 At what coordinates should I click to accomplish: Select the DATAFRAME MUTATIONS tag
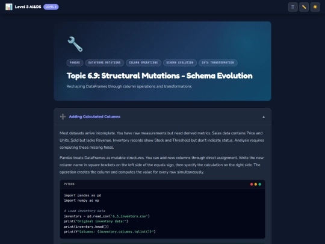(105, 63)
